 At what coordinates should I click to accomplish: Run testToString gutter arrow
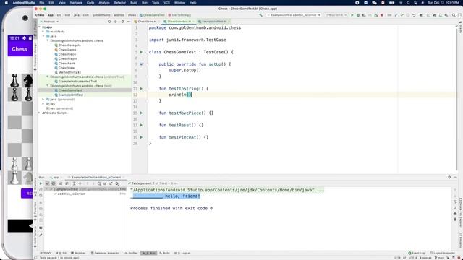point(141,88)
